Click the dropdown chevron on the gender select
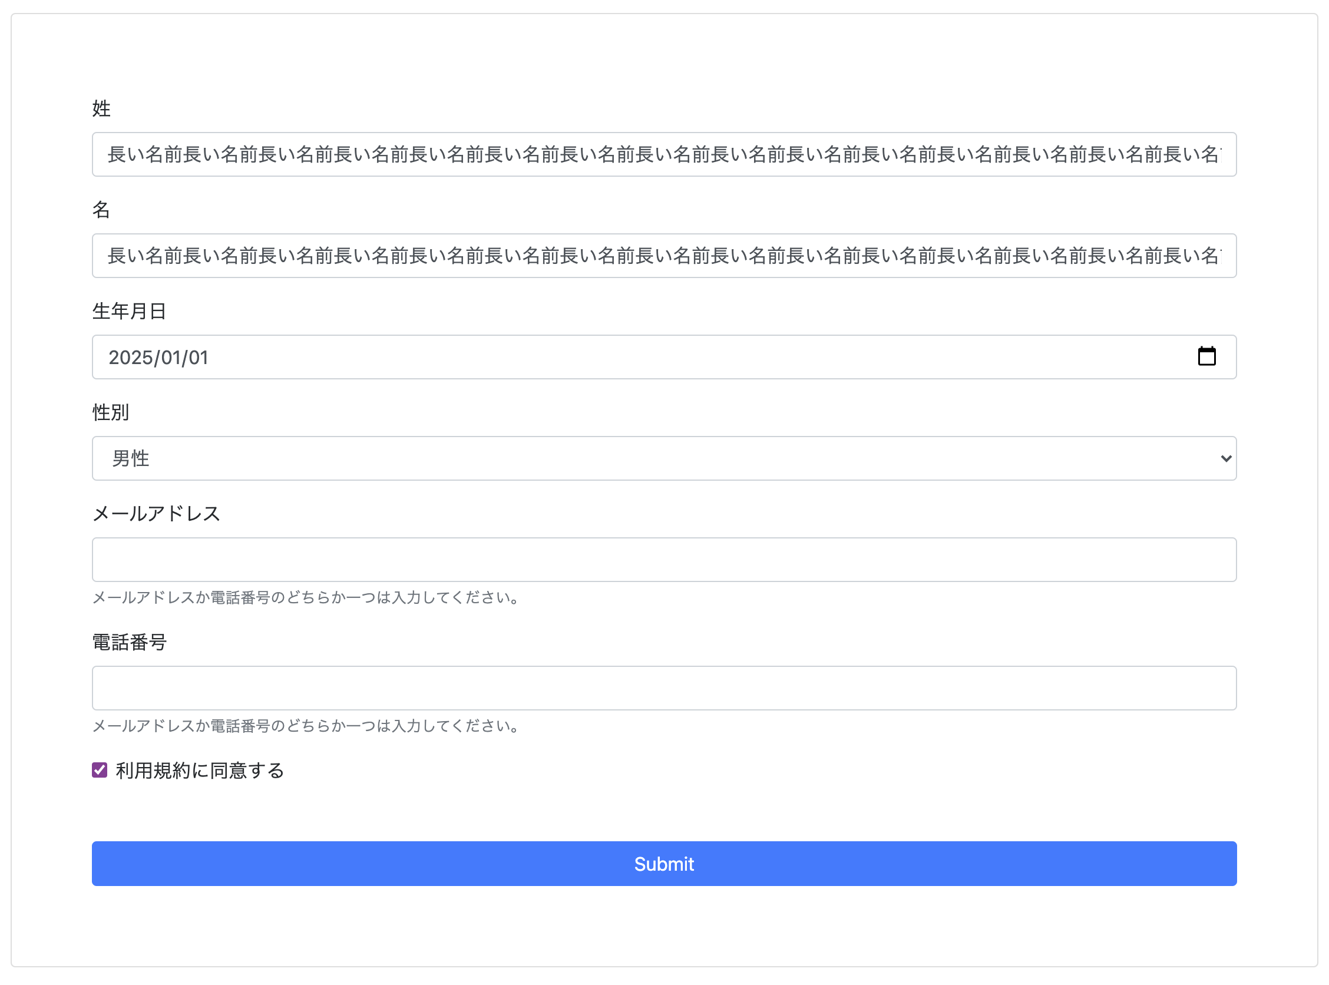The width and height of the screenshot is (1329, 985). tap(1226, 458)
